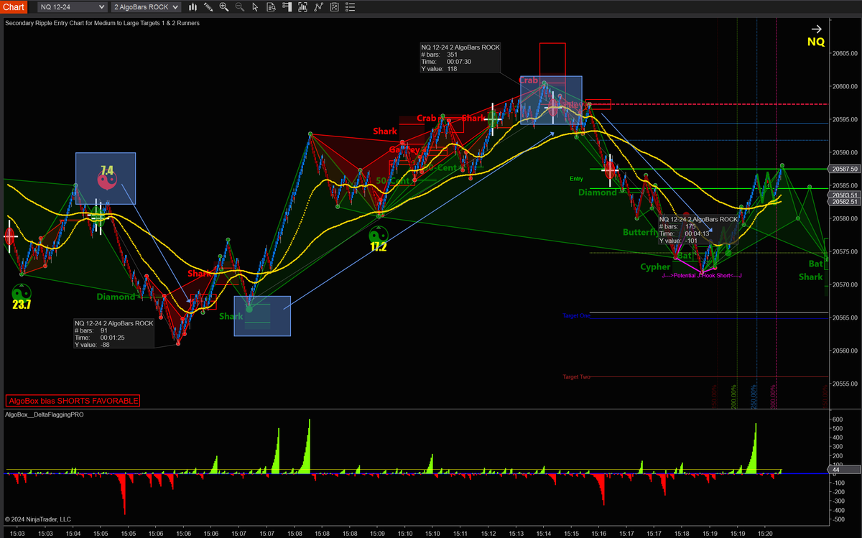This screenshot has height=538, width=862.
Task: Click the info box showing 351 bars
Action: click(460, 58)
